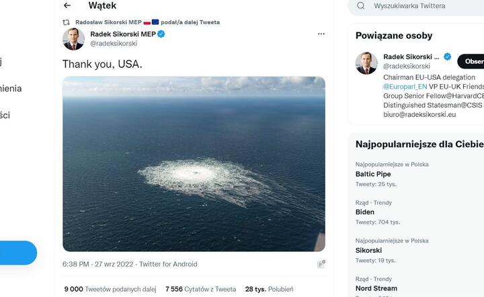This screenshot has height=297, width=484.
Task: Open the sidebar Radek Sikorski profile picture
Action: click(x=366, y=62)
